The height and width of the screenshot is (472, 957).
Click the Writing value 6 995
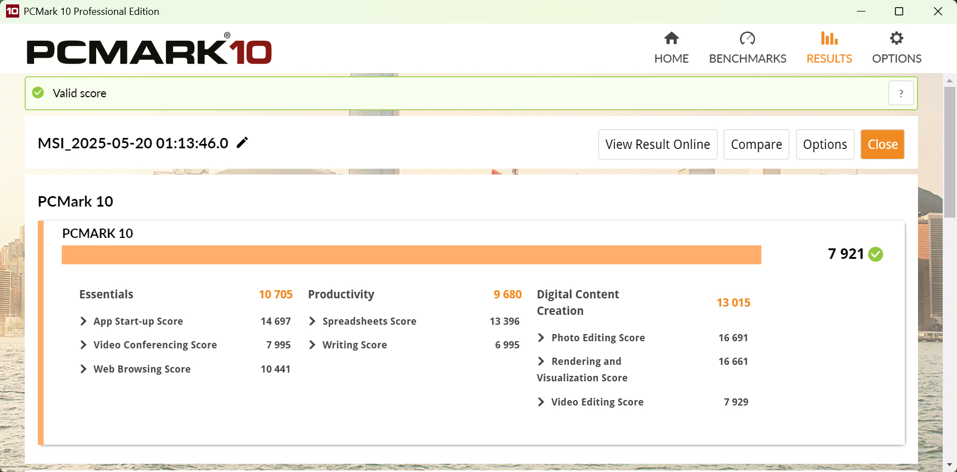point(507,345)
